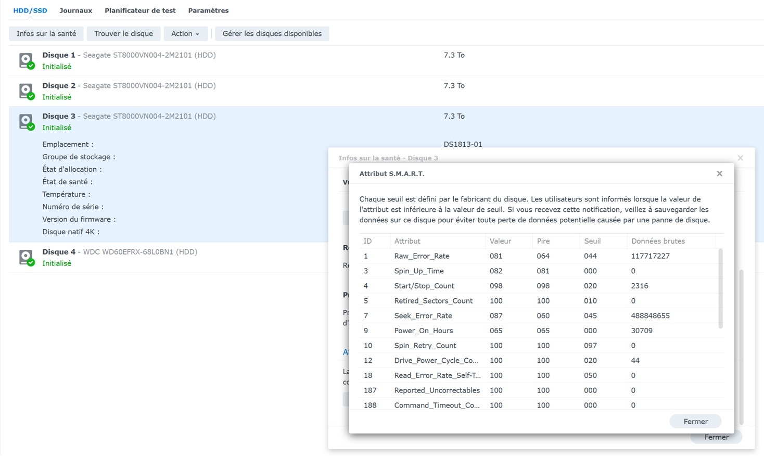The height and width of the screenshot is (456, 764).
Task: Select the Disque 4 WDC row
Action: coord(169,257)
